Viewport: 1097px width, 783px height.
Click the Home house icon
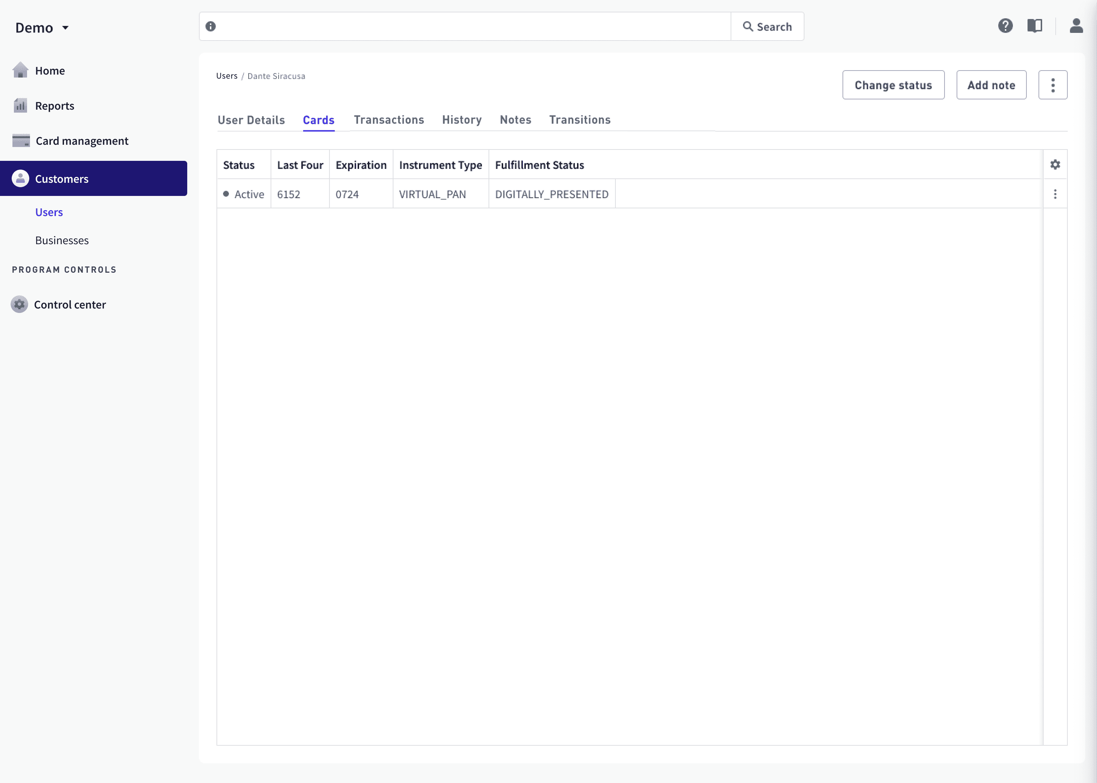point(20,71)
